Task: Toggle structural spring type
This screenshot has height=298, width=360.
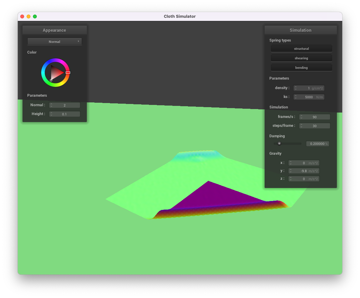Action: pyautogui.click(x=301, y=49)
